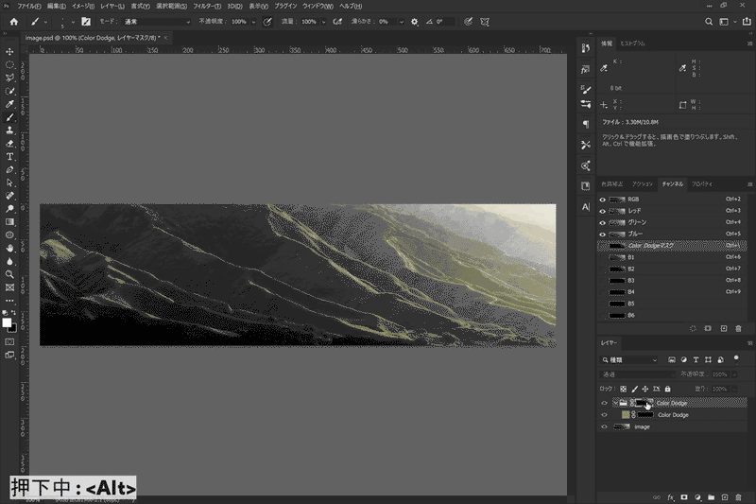Open the layer filter 種類 dropdown
This screenshot has width=756, height=504.
click(x=629, y=359)
